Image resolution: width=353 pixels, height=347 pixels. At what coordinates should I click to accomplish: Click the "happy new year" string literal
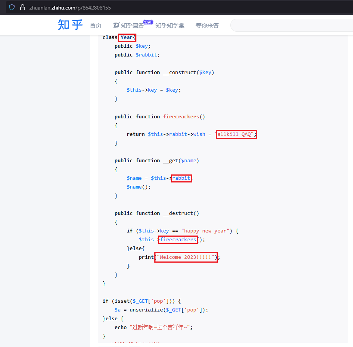[206, 231]
